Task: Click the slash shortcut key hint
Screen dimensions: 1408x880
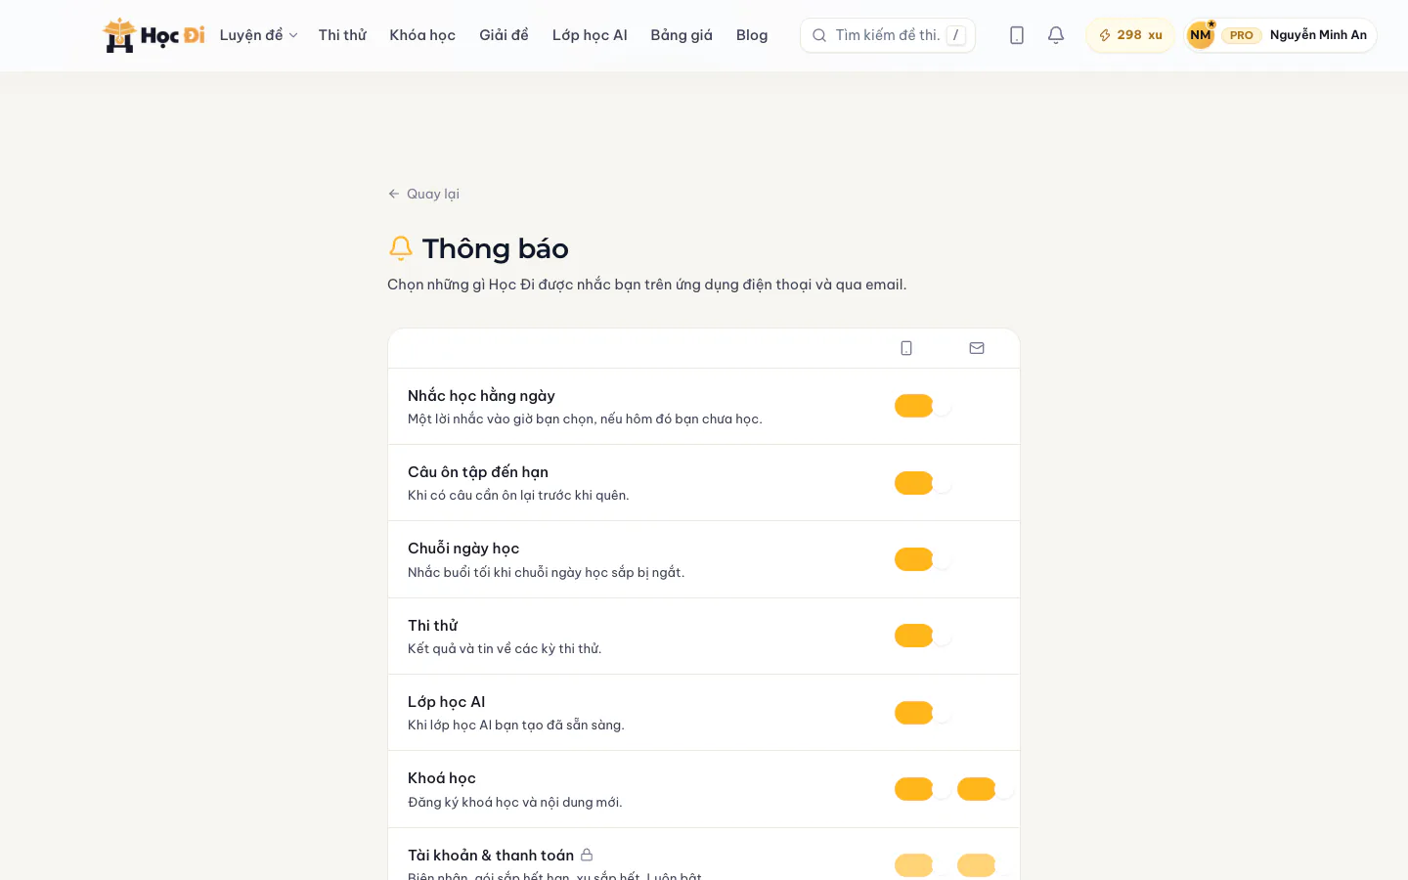Action: (956, 35)
